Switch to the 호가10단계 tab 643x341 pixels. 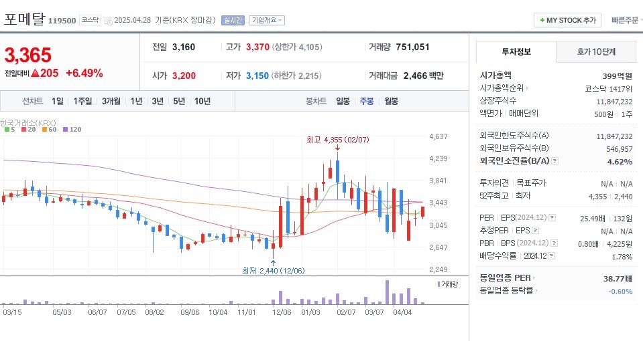(596, 51)
